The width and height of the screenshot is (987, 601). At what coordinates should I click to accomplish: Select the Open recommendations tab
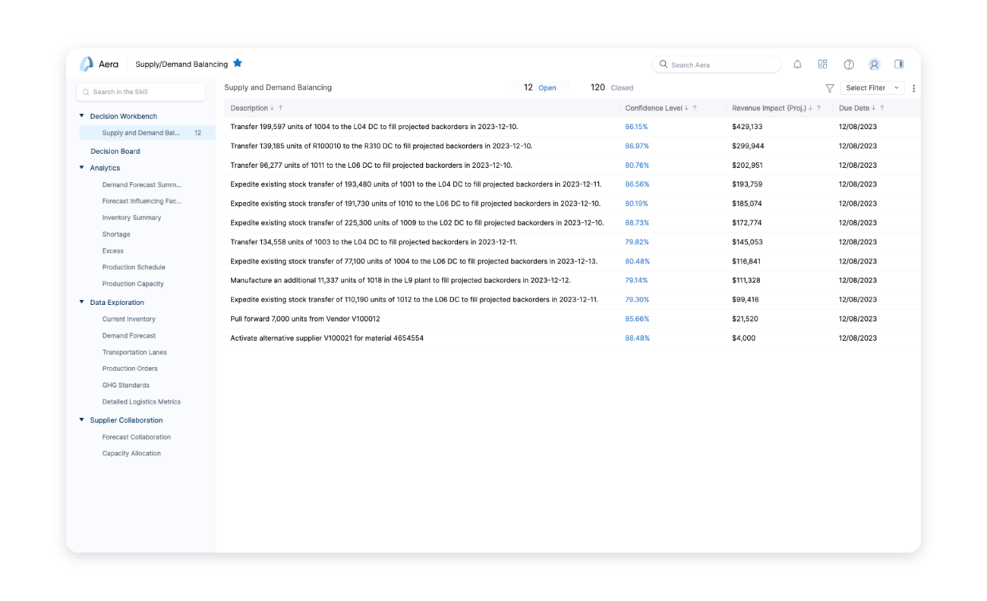(x=541, y=87)
